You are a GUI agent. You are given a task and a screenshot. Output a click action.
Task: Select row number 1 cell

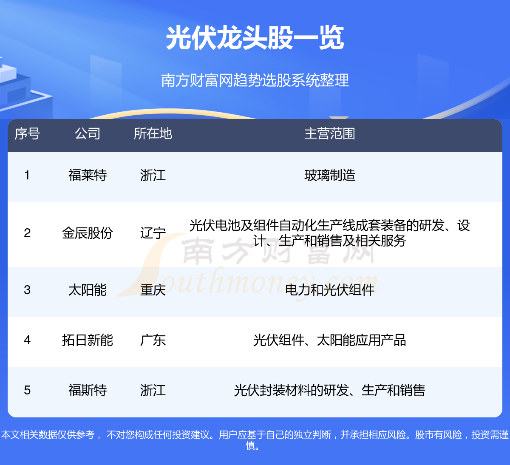point(27,175)
